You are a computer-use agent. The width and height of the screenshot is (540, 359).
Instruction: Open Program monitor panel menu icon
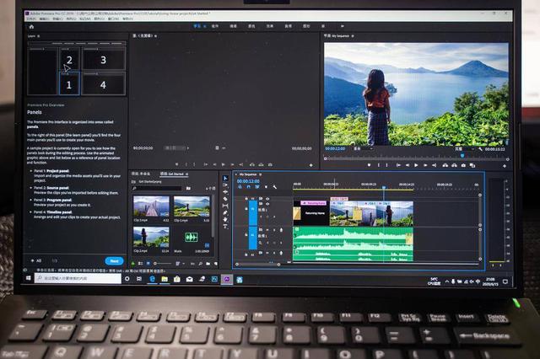pyautogui.click(x=353, y=35)
